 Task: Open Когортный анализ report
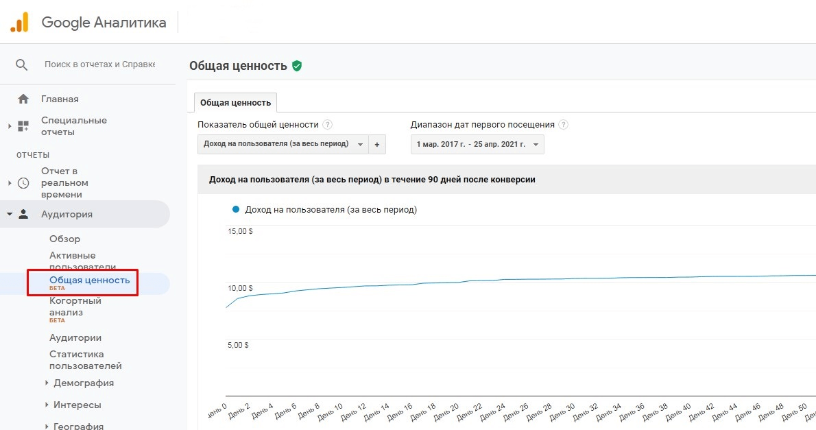click(x=75, y=307)
